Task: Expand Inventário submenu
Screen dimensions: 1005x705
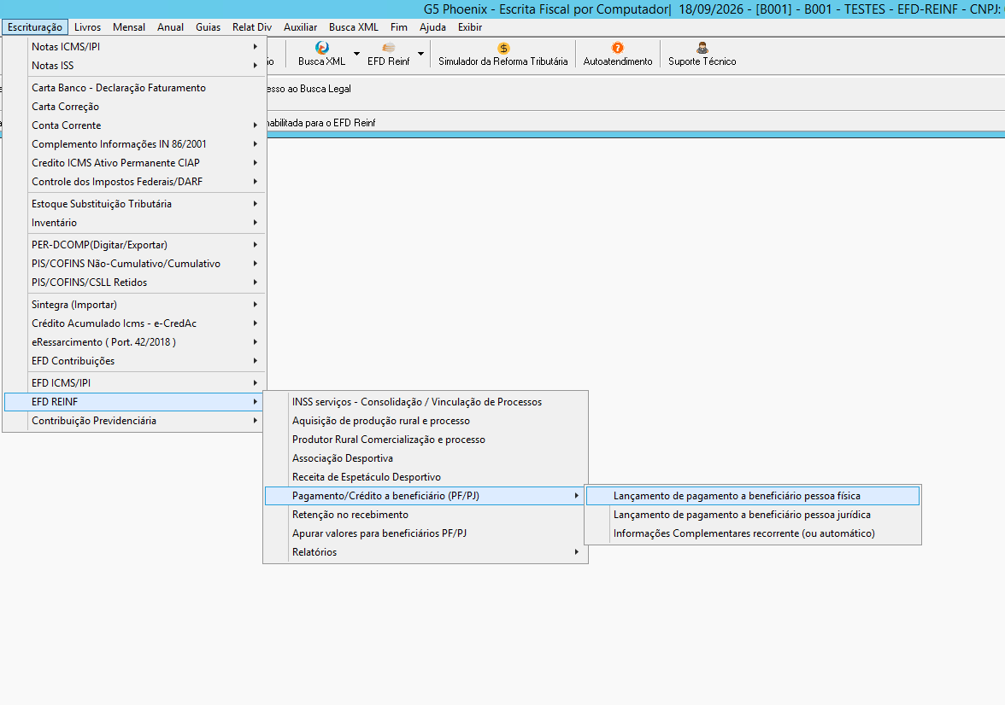Action: click(135, 223)
